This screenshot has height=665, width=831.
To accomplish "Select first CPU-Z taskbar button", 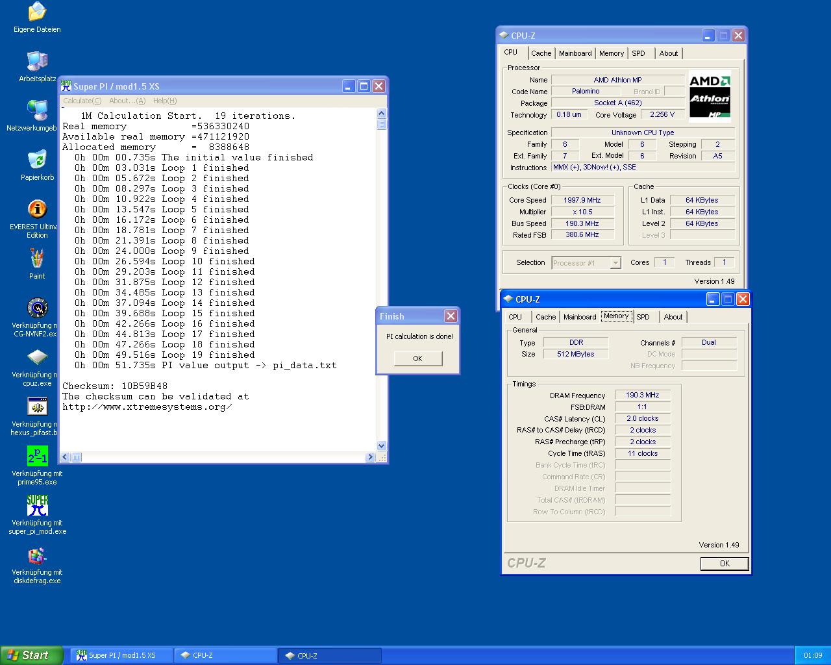I will click(x=226, y=655).
